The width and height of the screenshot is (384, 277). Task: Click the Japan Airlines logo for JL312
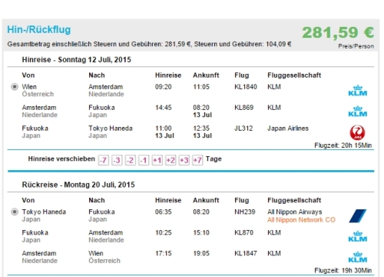(357, 132)
